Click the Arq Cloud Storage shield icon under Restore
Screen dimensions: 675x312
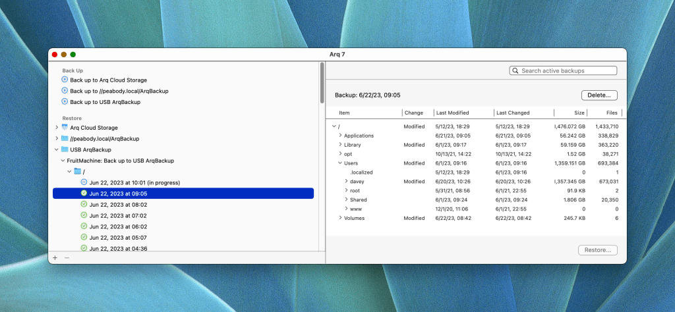(65, 127)
